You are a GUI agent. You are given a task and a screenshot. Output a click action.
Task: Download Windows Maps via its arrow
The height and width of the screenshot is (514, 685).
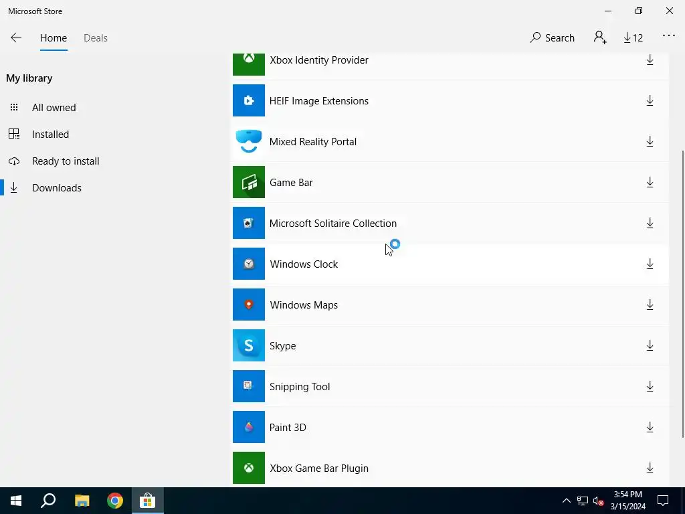[650, 305]
